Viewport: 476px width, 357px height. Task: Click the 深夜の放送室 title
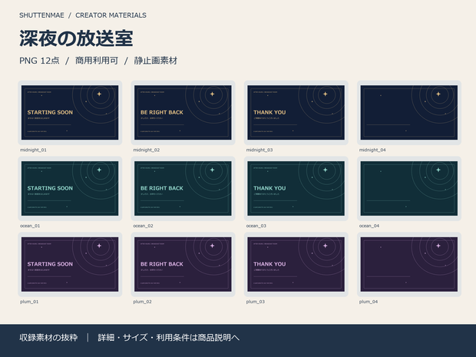tap(76, 38)
